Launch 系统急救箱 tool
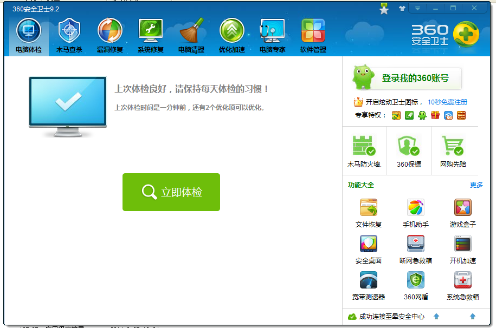Screen dimensions: 496x328 pos(463,286)
